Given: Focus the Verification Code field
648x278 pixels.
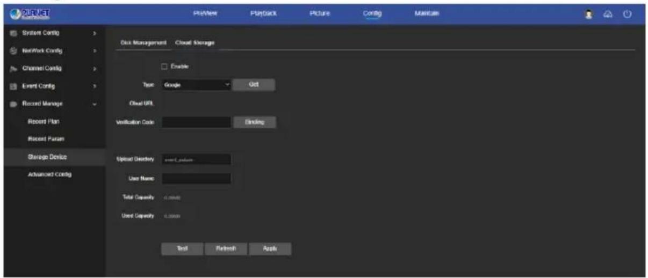Looking at the screenshot, I should coord(196,122).
